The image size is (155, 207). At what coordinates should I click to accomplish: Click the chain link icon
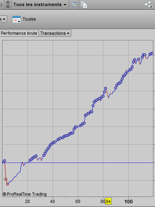pyautogui.click(x=8, y=4)
